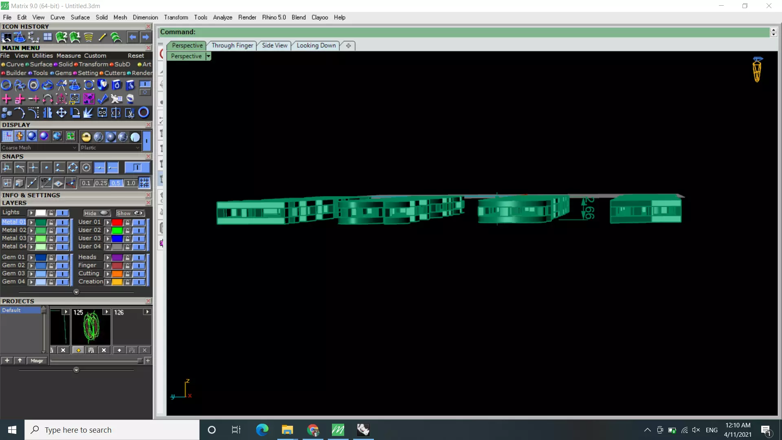Click the blue checkmark icon

click(102, 99)
